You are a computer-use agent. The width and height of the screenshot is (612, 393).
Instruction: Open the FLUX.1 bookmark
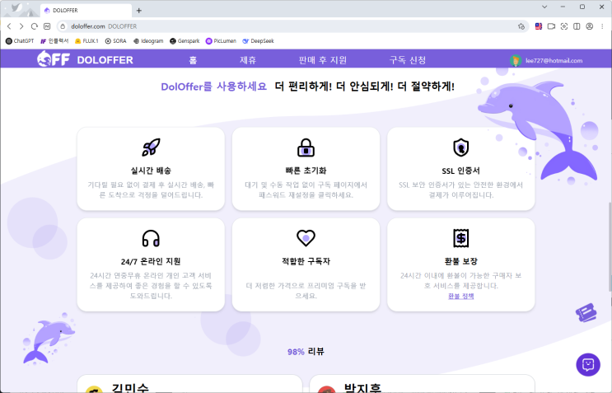coord(86,41)
